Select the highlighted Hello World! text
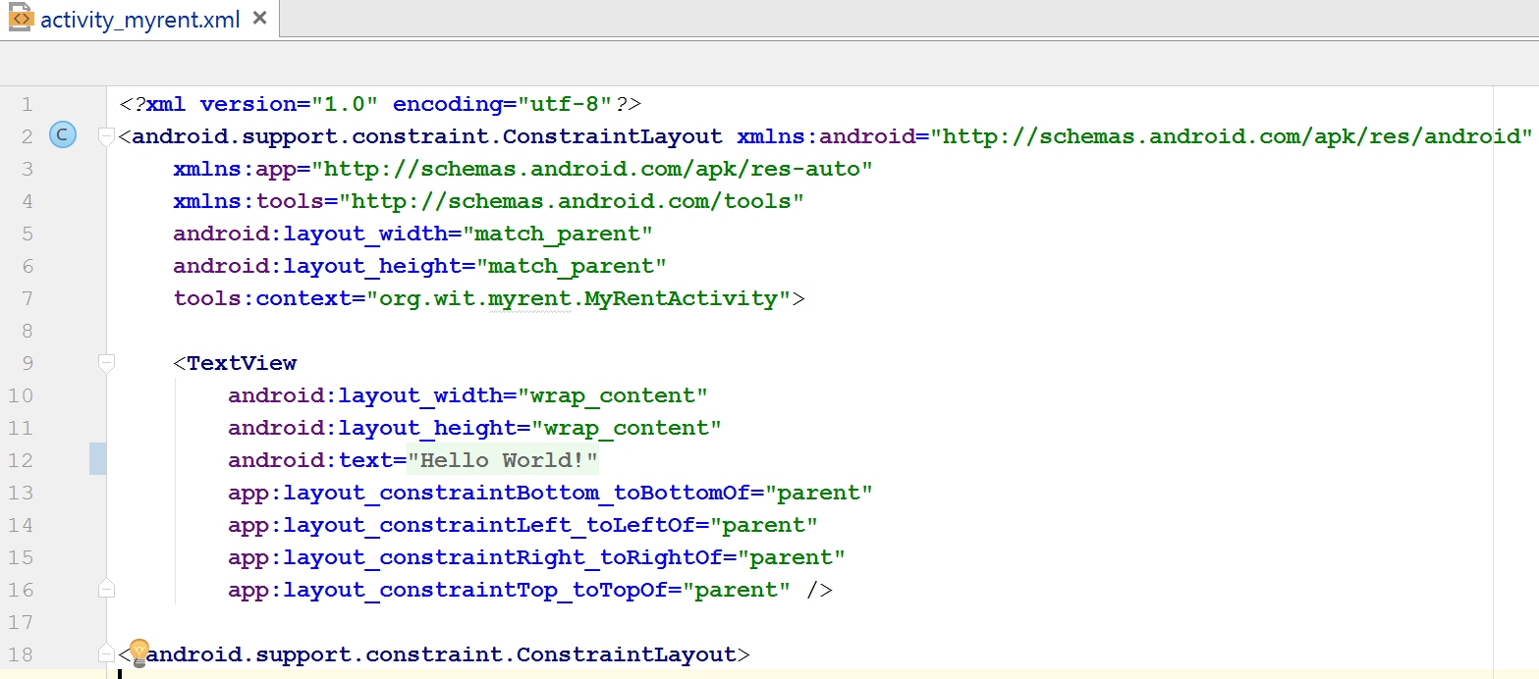Viewport: 1539px width, 679px height. pos(504,458)
